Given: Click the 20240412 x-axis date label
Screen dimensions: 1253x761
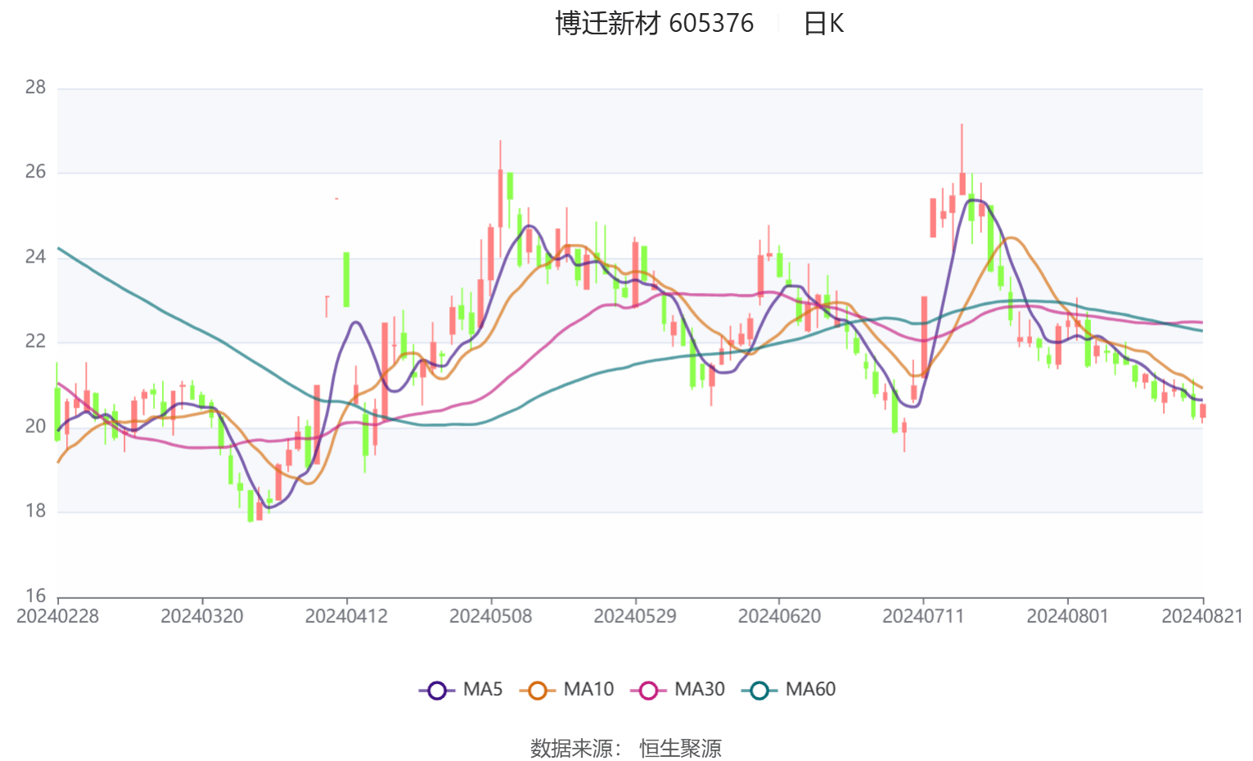Looking at the screenshot, I should (x=346, y=616).
